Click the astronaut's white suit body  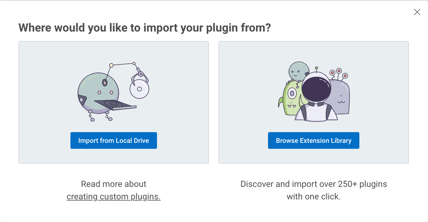tap(316, 113)
